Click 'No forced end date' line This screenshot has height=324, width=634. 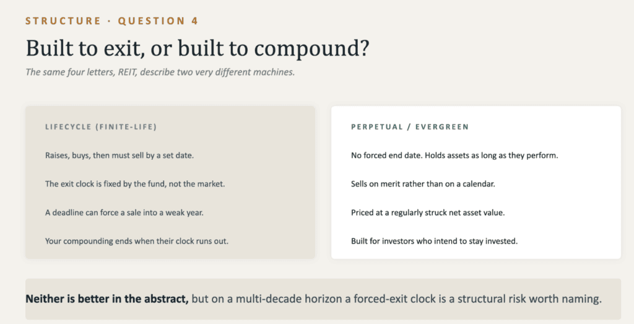(454, 155)
